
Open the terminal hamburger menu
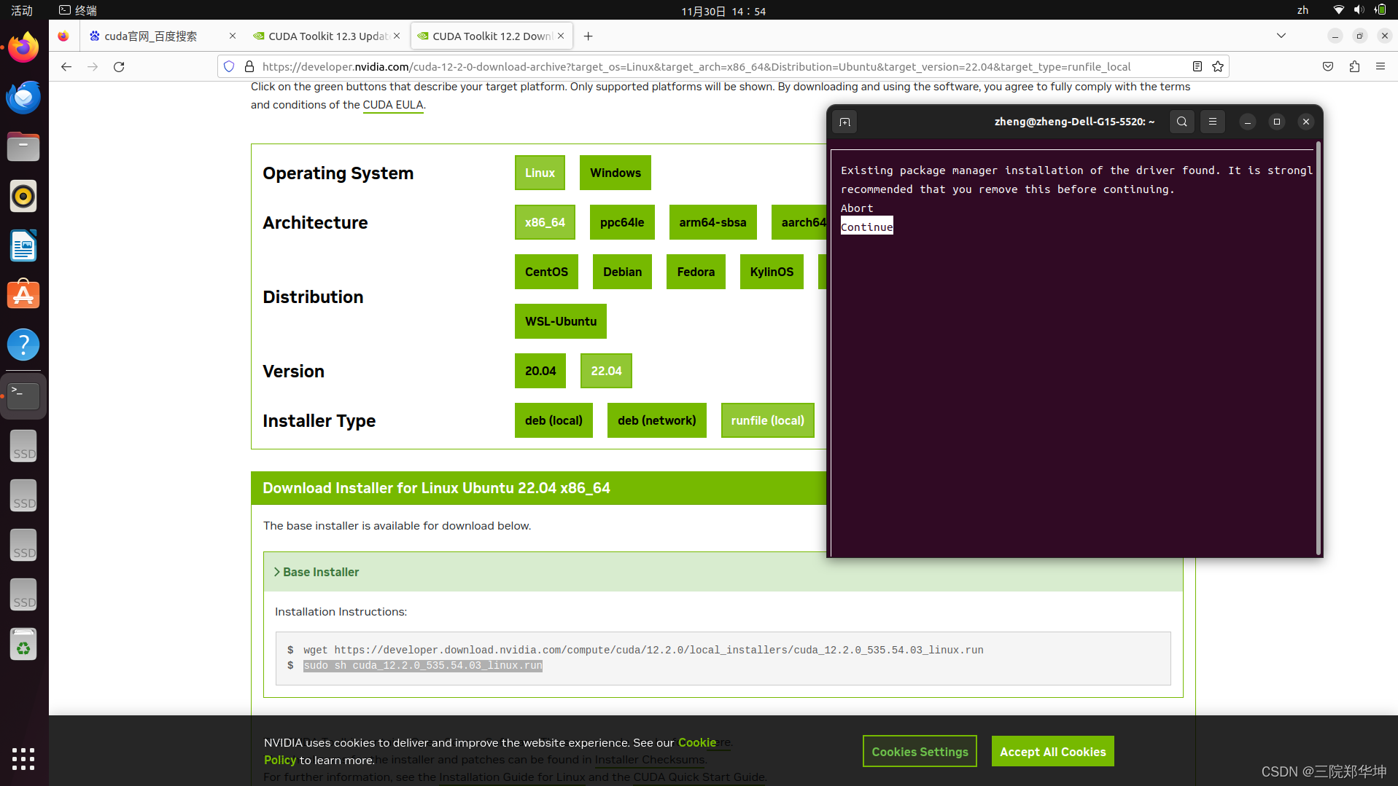tap(1213, 122)
